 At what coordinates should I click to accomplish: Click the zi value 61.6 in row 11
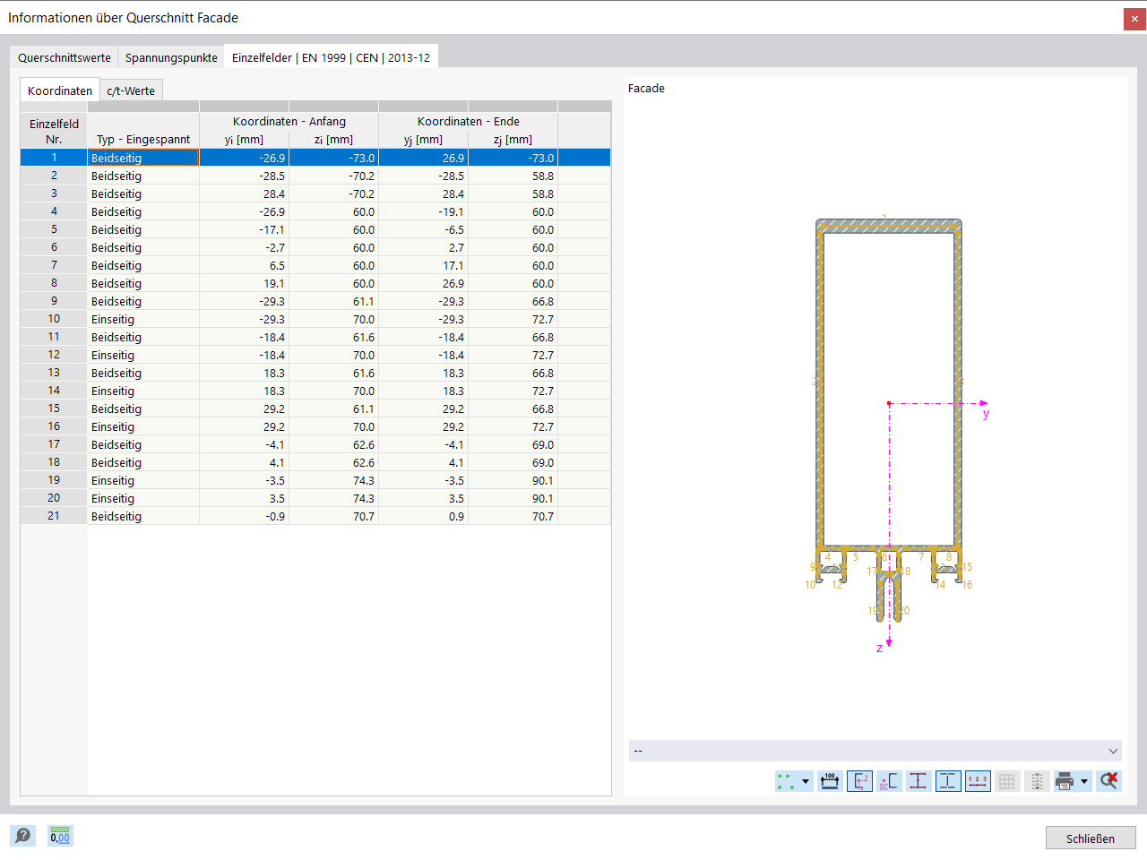[x=333, y=337]
